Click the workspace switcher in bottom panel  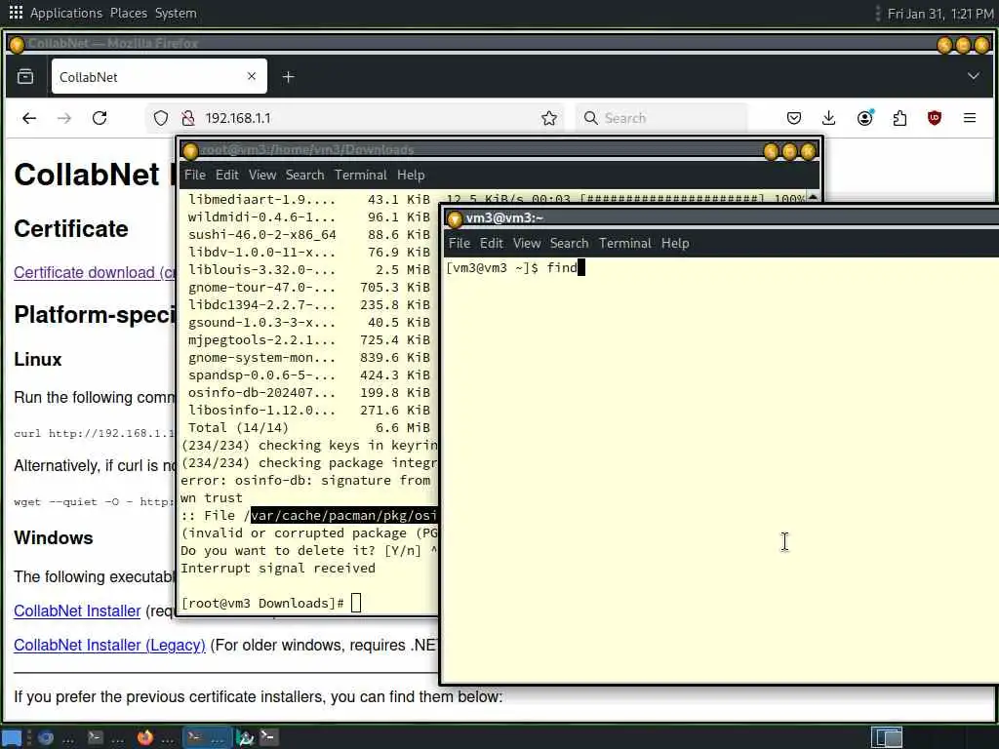click(887, 737)
